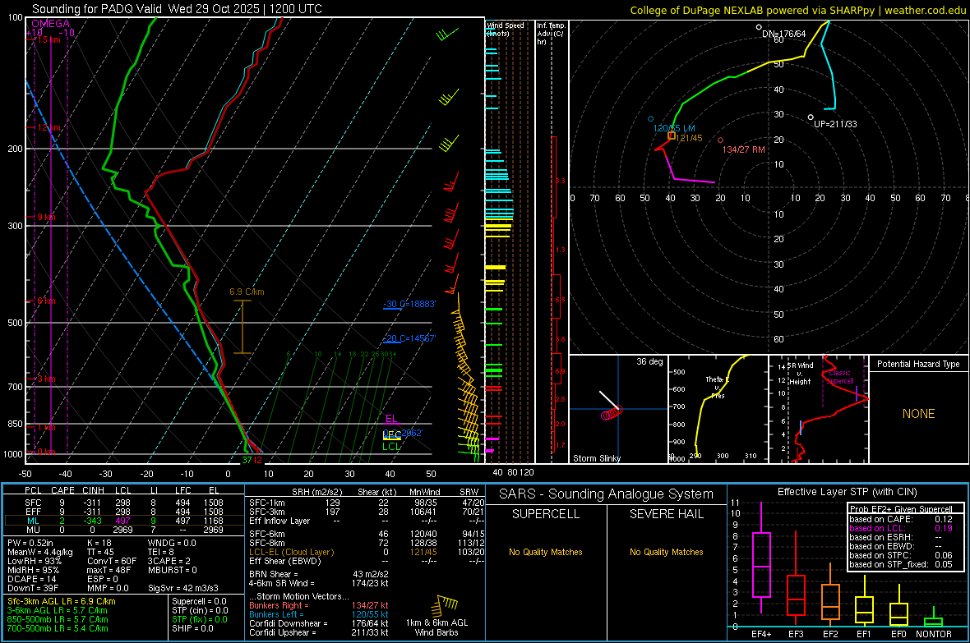
Task: Click 'Sfc-3km AGL LR = 6.9 C/km' line
Action: click(62, 601)
